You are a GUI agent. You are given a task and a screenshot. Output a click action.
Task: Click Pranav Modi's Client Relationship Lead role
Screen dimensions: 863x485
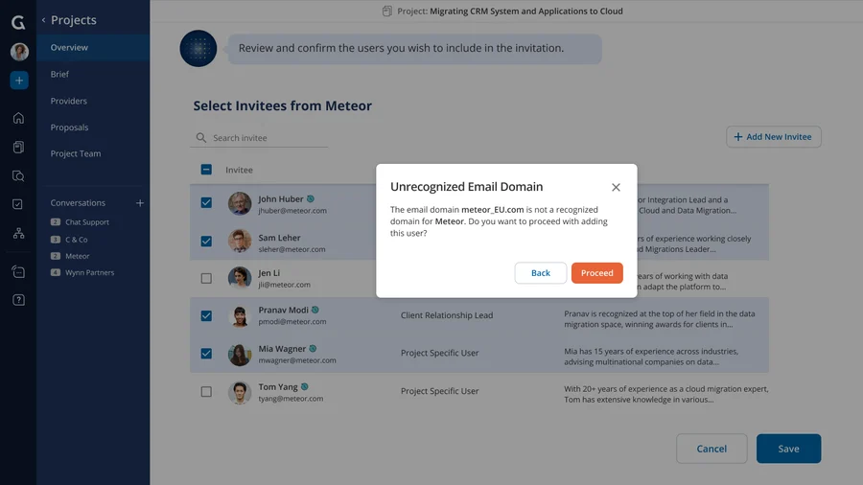point(447,315)
